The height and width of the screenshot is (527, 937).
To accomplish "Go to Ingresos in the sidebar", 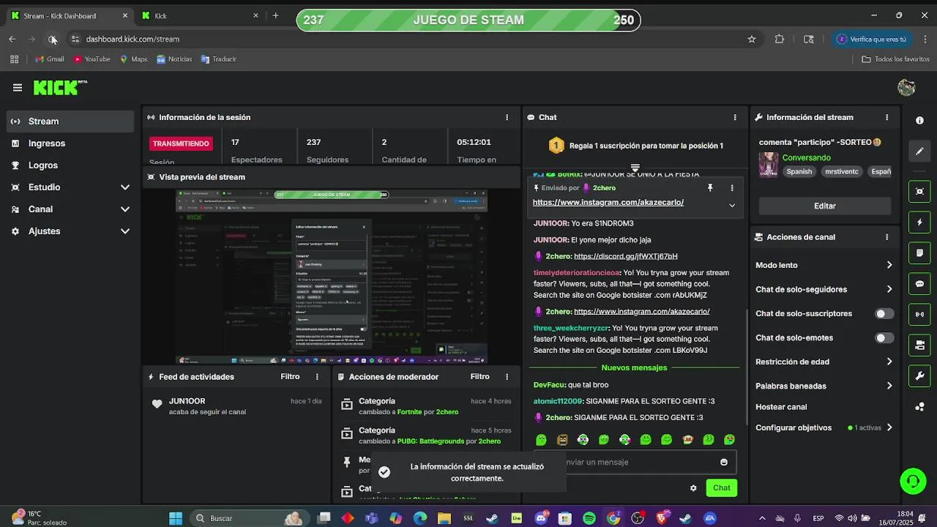I will [70, 143].
